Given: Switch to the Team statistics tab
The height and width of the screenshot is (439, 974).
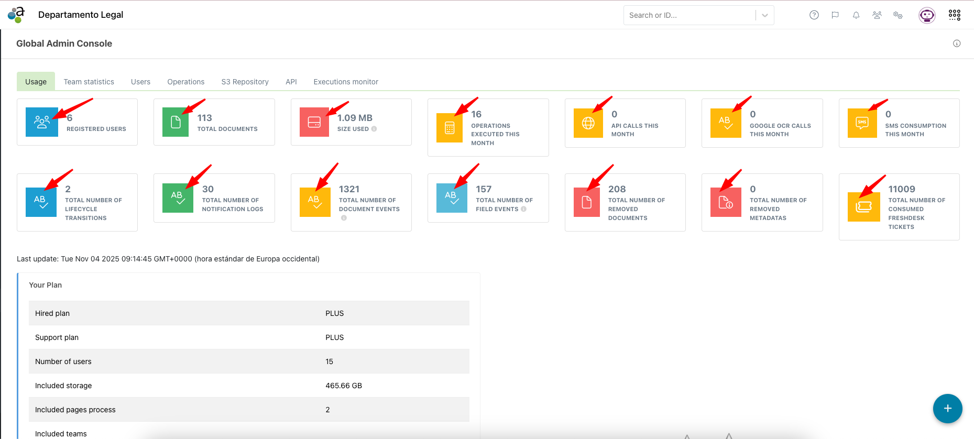Looking at the screenshot, I should coord(89,82).
